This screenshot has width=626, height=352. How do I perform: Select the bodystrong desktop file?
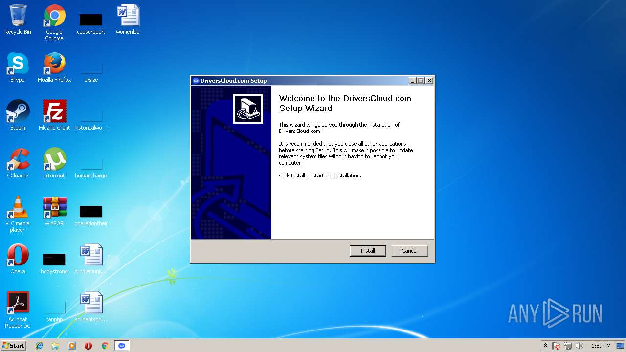coord(54,263)
